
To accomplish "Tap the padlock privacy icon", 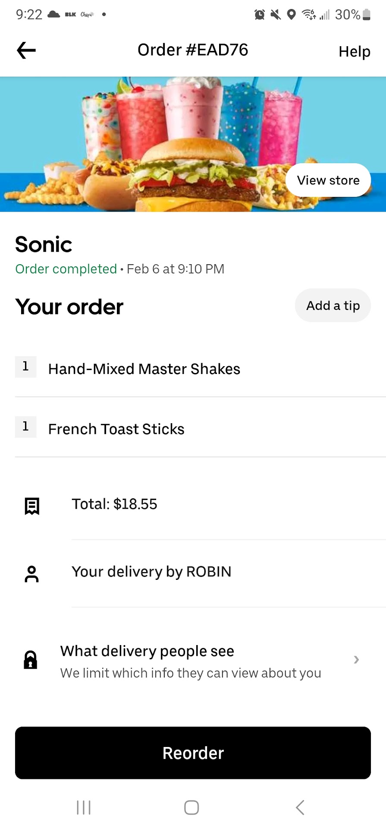I will (30, 660).
